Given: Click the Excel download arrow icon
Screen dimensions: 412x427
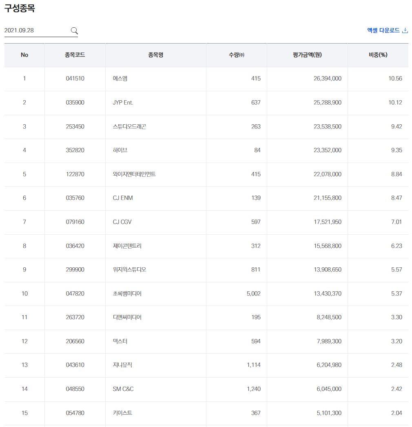Looking at the screenshot, I should coord(405,30).
